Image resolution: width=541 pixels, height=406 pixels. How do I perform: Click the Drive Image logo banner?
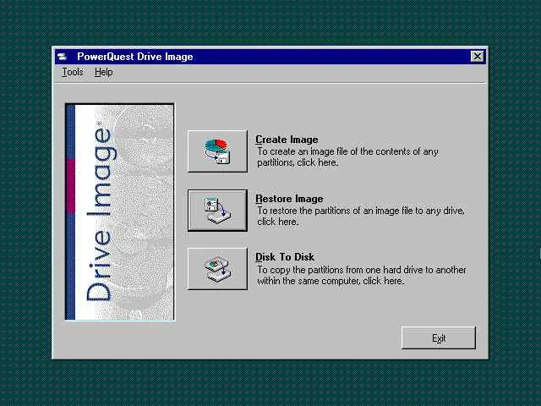120,212
